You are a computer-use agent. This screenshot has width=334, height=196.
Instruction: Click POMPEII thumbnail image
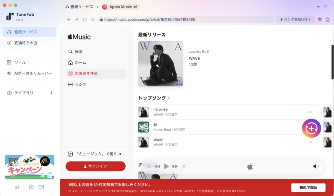144,112
